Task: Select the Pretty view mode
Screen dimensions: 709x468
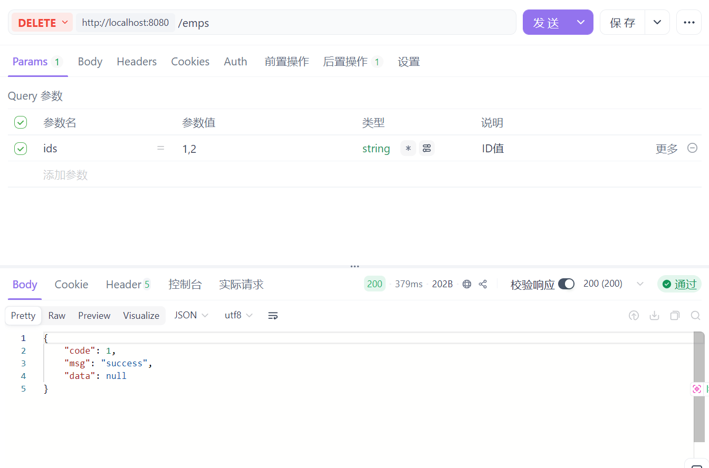Action: [x=23, y=316]
